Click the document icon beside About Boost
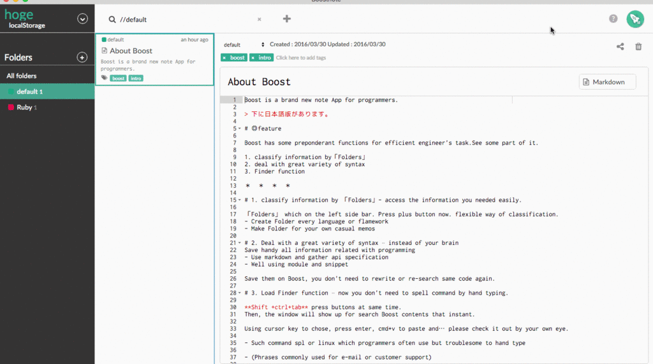653x364 pixels. (x=105, y=51)
